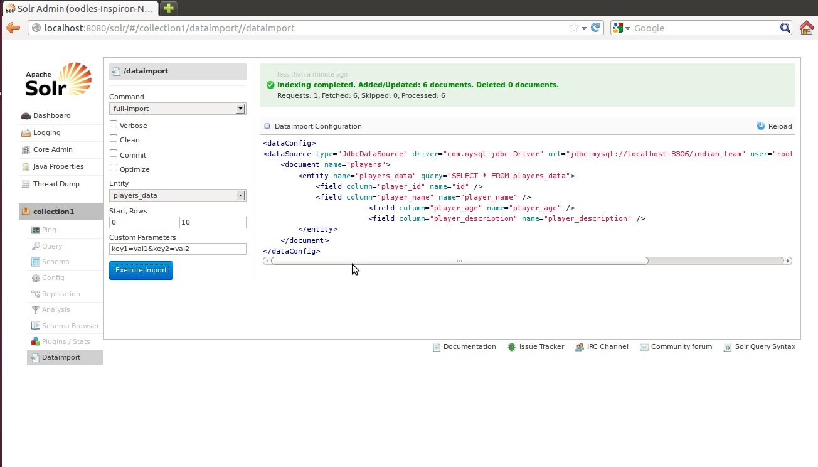Open Plugins / Stats page
The height and width of the screenshot is (467, 818).
pyautogui.click(x=66, y=342)
